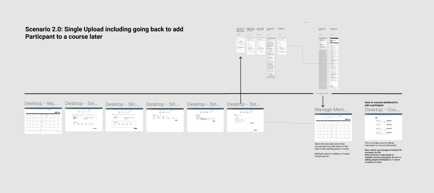Select note 'This is an edge case for adding'
434x193 pixels.
(381, 144)
